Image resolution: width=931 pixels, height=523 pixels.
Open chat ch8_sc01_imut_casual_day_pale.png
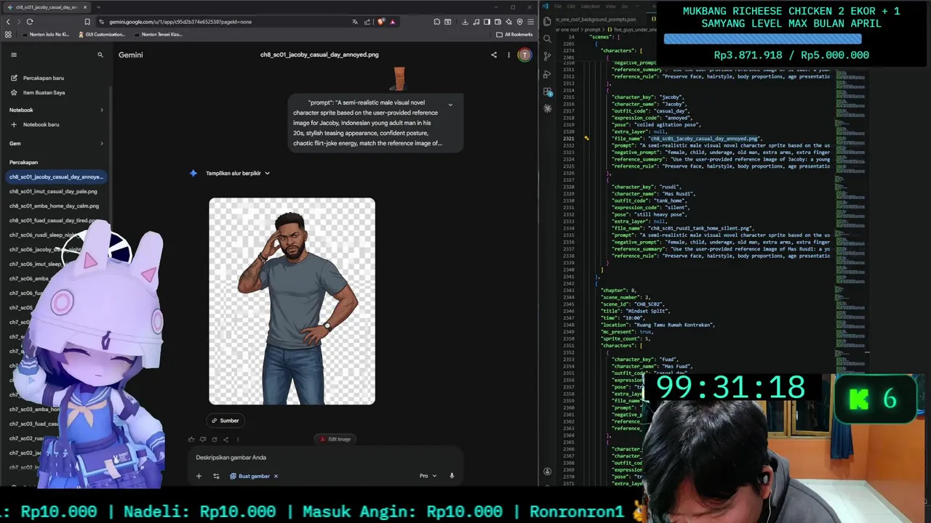pyautogui.click(x=53, y=191)
